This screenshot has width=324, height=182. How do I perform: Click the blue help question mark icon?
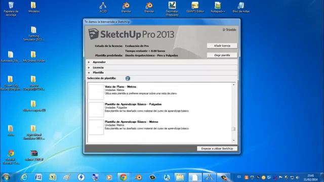[x=128, y=78]
